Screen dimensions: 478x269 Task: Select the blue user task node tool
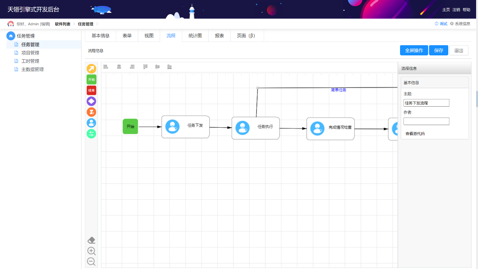pos(92,123)
